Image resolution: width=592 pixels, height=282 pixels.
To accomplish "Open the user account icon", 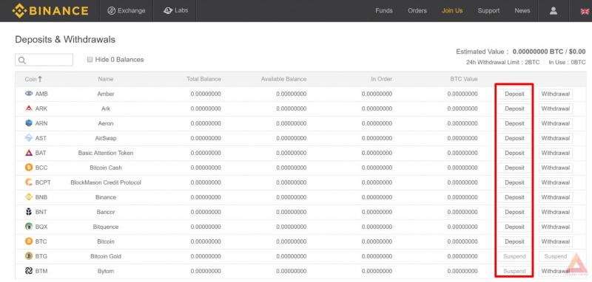I will [554, 10].
